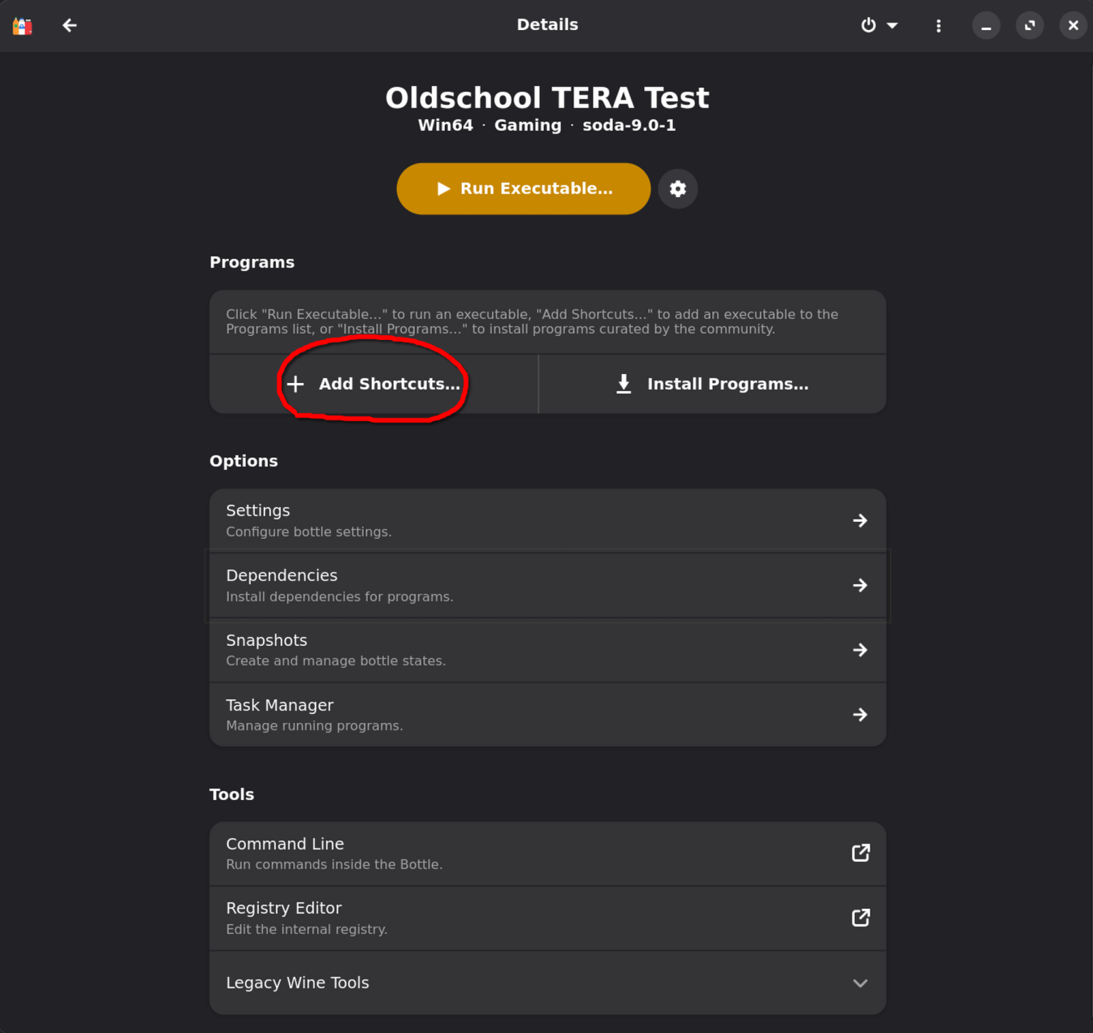The height and width of the screenshot is (1033, 1093).
Task: Click the Settings row arrow icon
Action: (x=860, y=520)
